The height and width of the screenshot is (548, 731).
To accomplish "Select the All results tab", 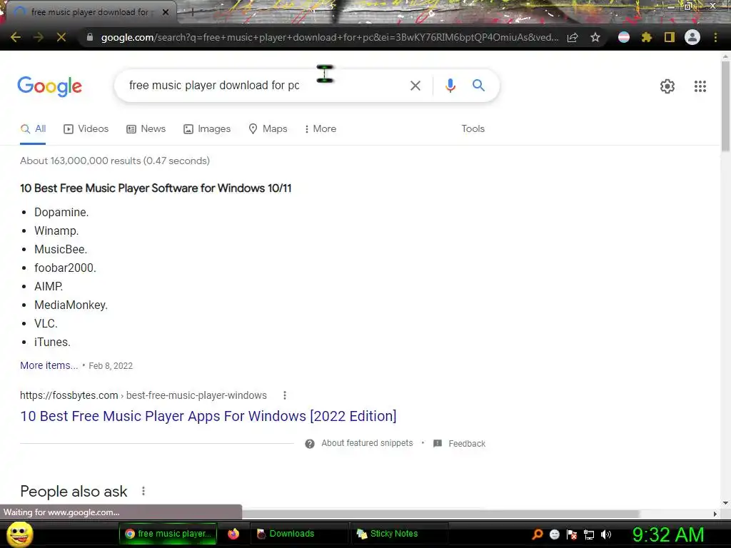I will [33, 129].
